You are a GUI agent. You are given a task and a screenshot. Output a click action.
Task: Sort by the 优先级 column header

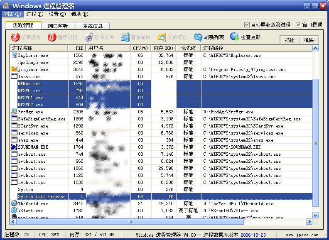point(189,48)
